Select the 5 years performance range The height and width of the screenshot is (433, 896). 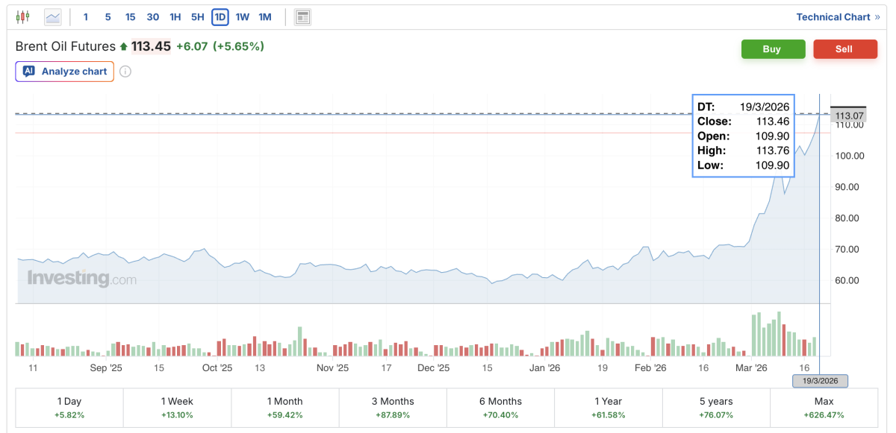(716, 407)
